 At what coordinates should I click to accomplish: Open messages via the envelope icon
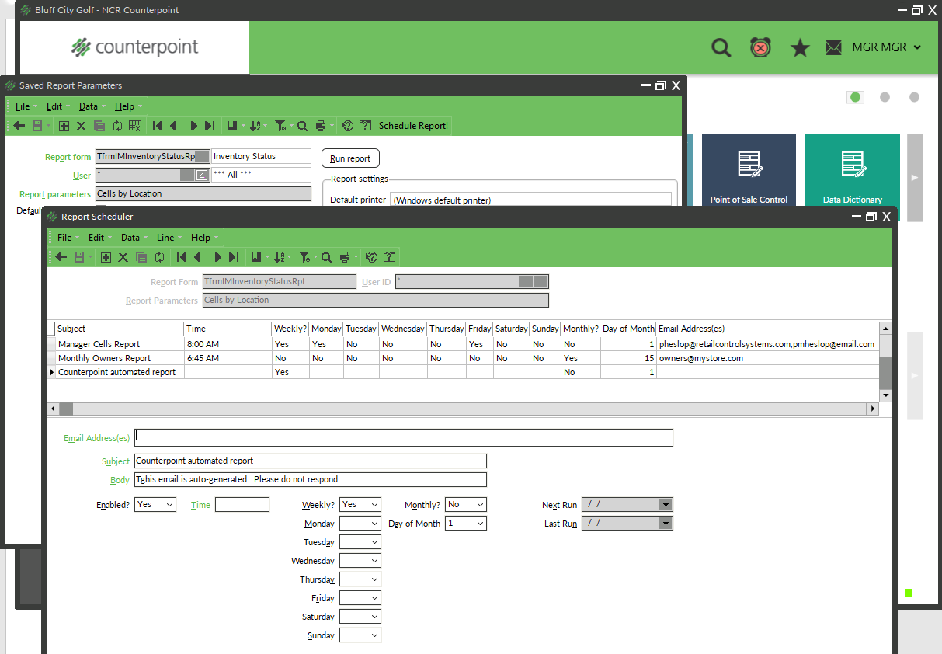pyautogui.click(x=833, y=47)
